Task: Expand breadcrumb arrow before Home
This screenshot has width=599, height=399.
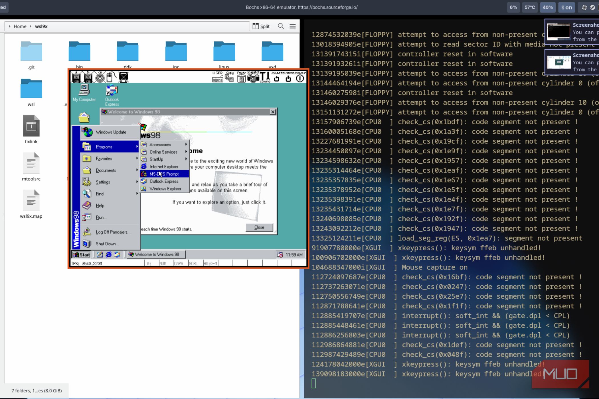Action: pyautogui.click(x=9, y=26)
